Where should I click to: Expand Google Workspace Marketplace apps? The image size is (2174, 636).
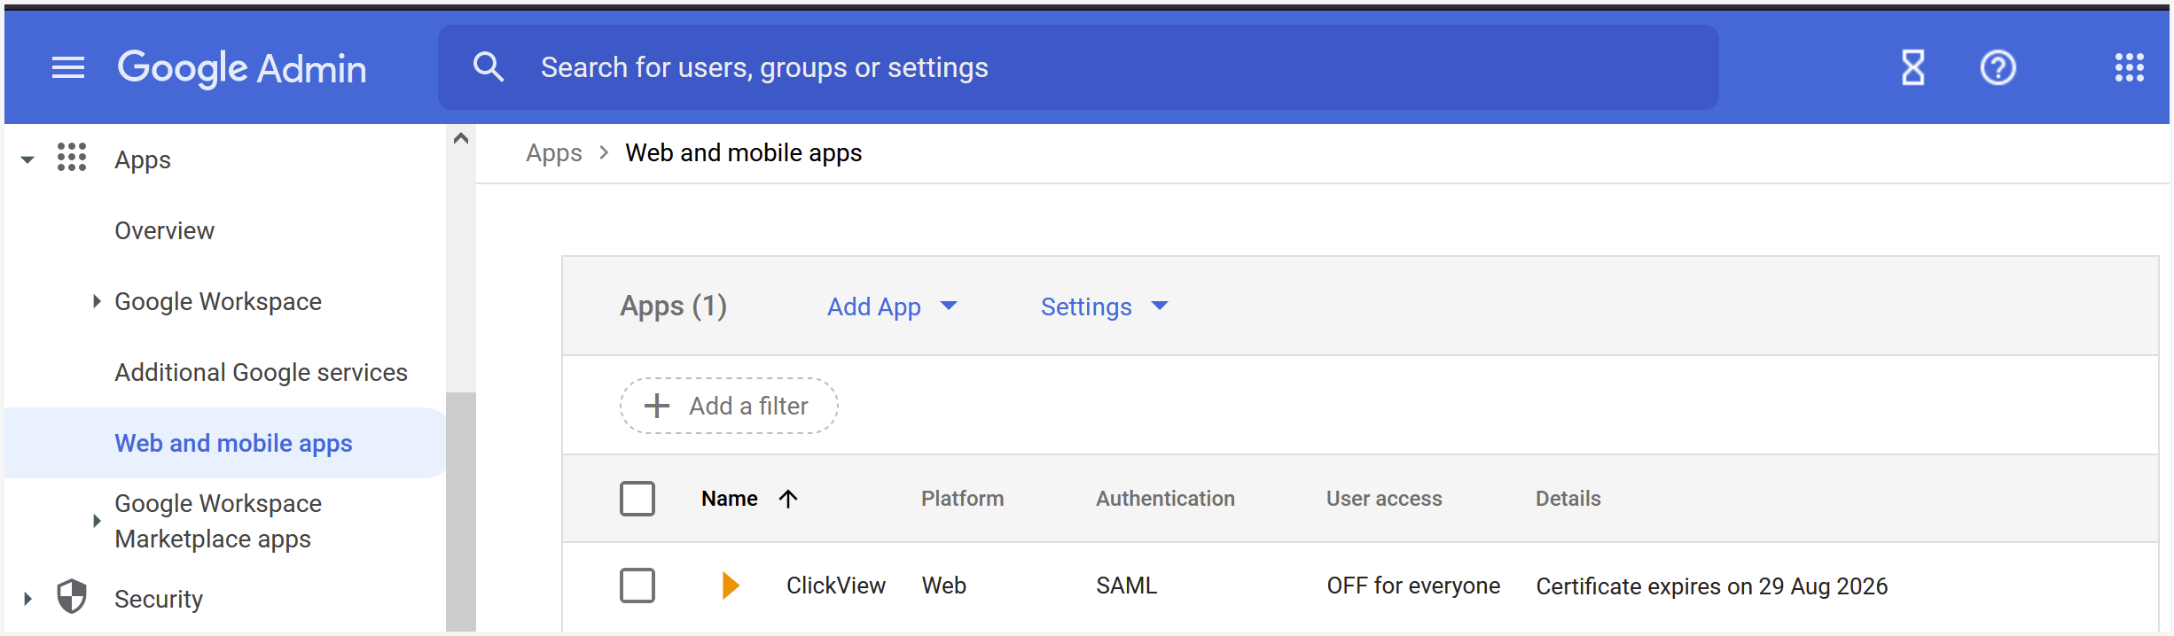[97, 521]
